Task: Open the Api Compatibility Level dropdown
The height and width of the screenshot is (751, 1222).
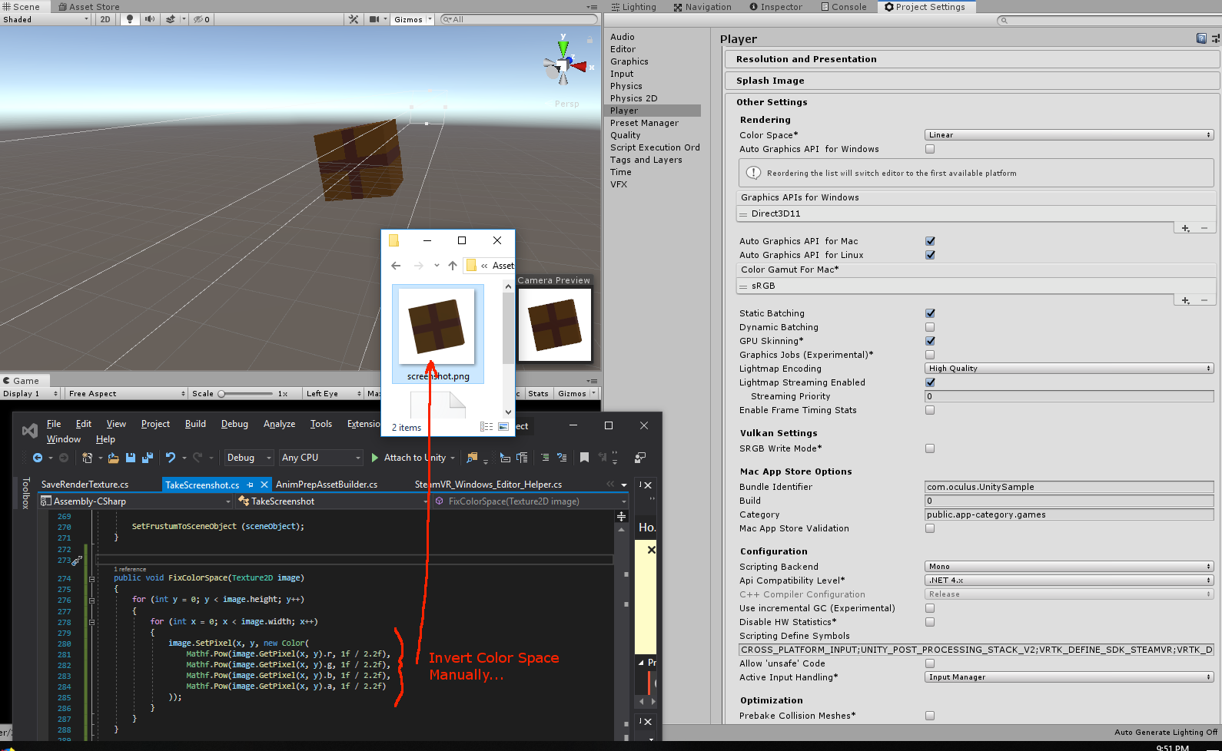Action: coord(1069,581)
